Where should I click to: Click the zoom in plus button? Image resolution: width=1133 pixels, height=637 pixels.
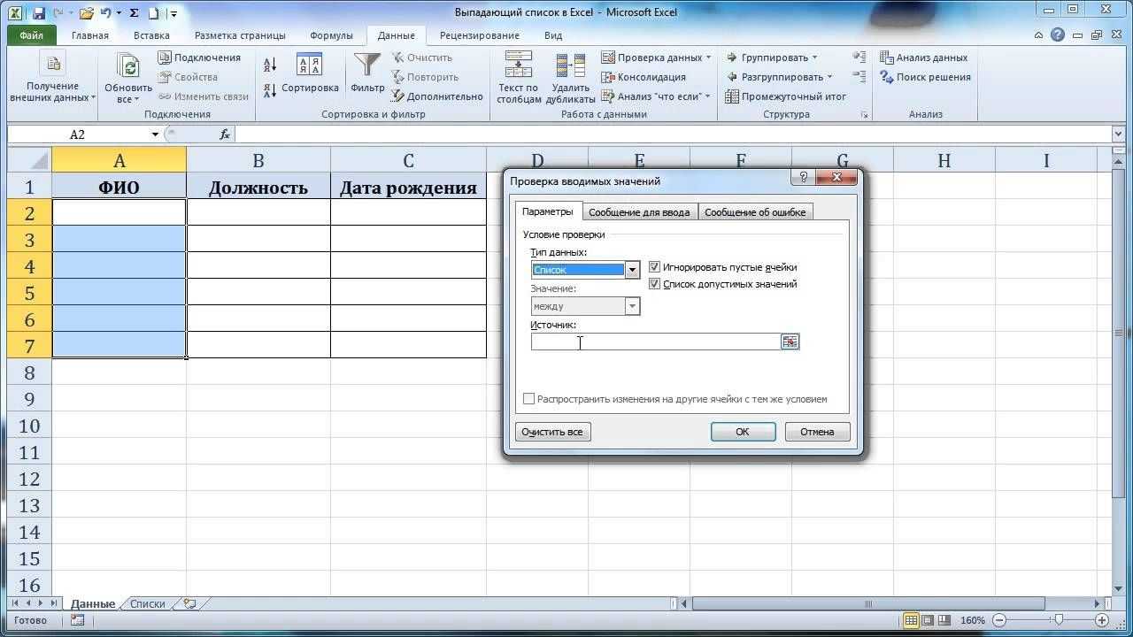click(x=1101, y=620)
